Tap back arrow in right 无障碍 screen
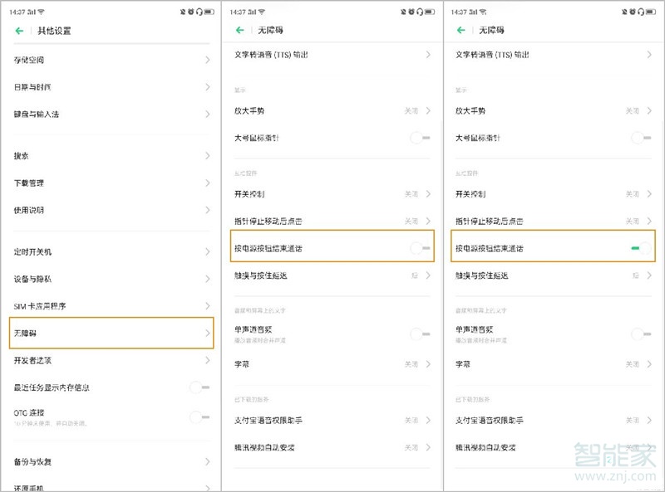The height and width of the screenshot is (492, 665). pos(461,31)
